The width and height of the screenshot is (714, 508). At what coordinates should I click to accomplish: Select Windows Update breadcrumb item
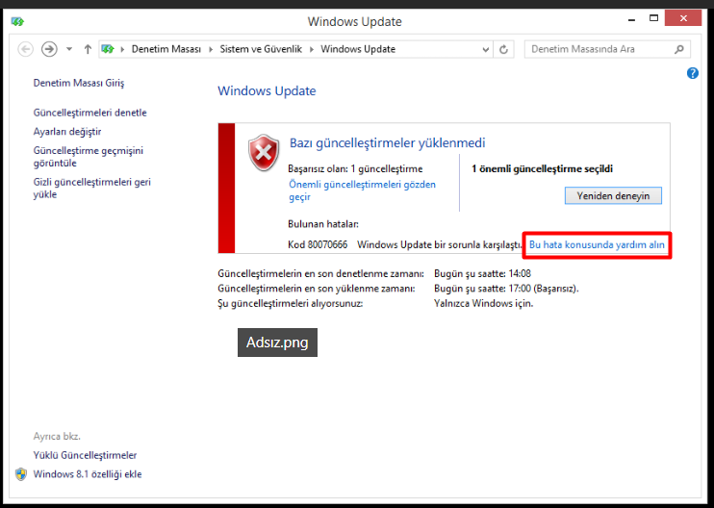pyautogui.click(x=358, y=49)
